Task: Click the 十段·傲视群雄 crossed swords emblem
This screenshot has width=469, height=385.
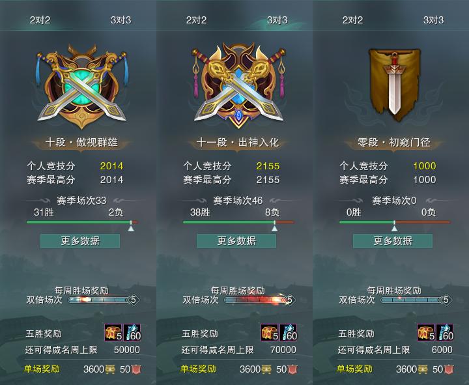Action: 81,87
